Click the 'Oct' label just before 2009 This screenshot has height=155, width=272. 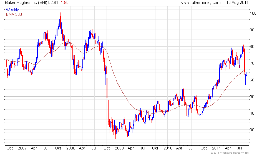click(107, 148)
